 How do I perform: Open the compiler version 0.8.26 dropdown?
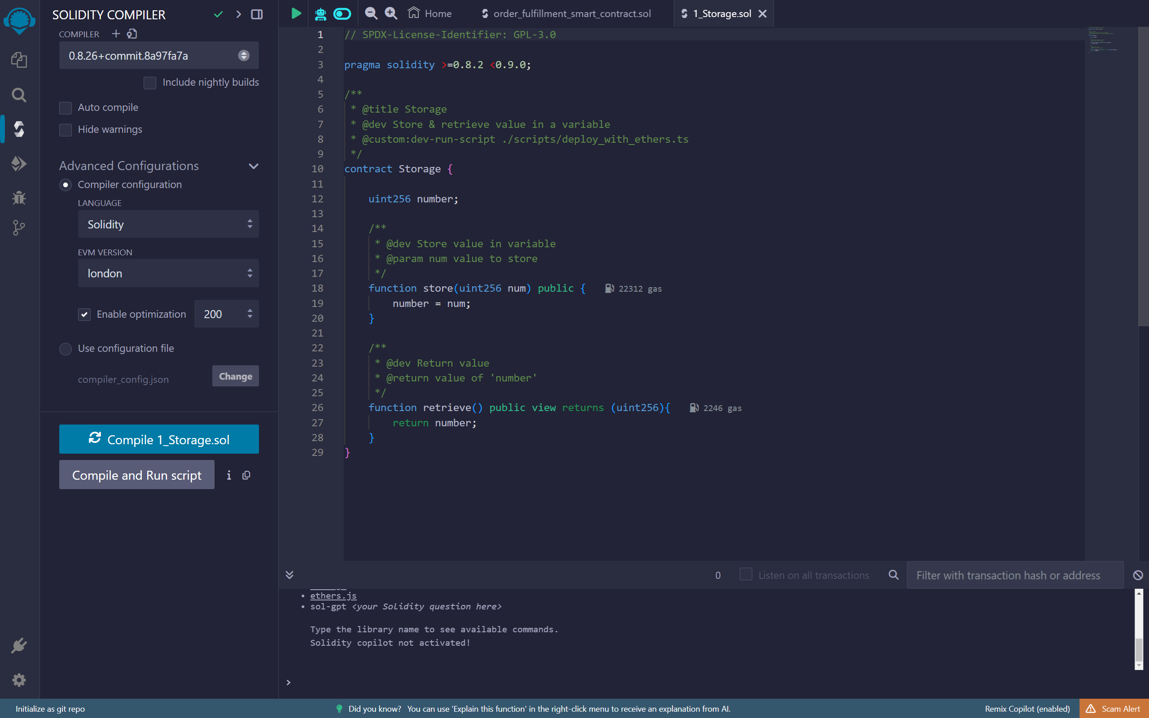[159, 56]
